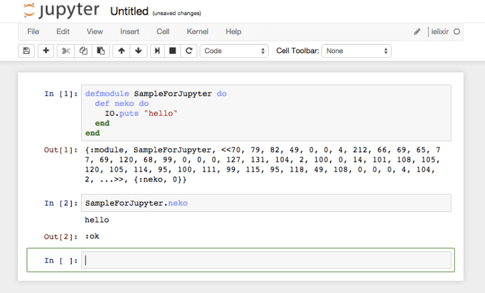Save notebook with the floppy disk icon
The image size is (485, 293).
(26, 51)
